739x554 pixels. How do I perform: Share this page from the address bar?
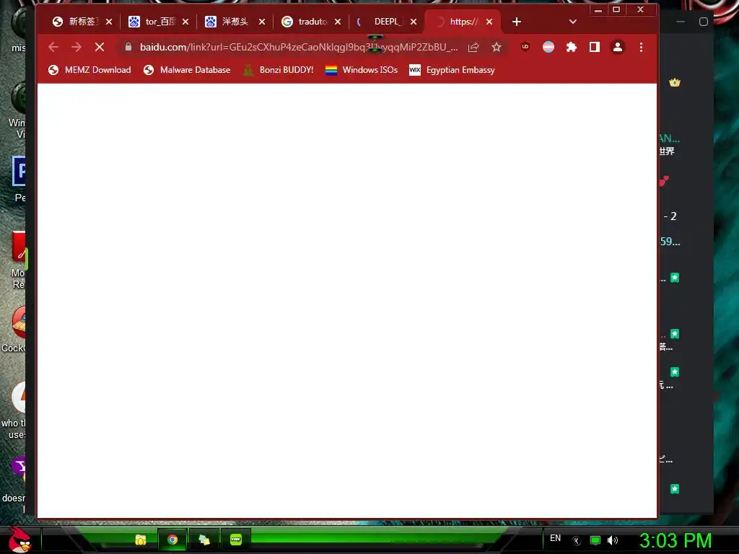tap(473, 47)
